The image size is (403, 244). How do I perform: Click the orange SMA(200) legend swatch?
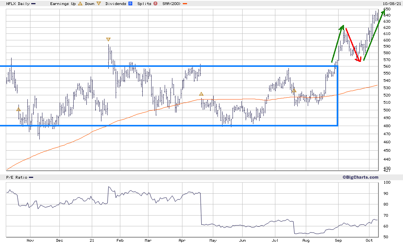pyautogui.click(x=185, y=3)
